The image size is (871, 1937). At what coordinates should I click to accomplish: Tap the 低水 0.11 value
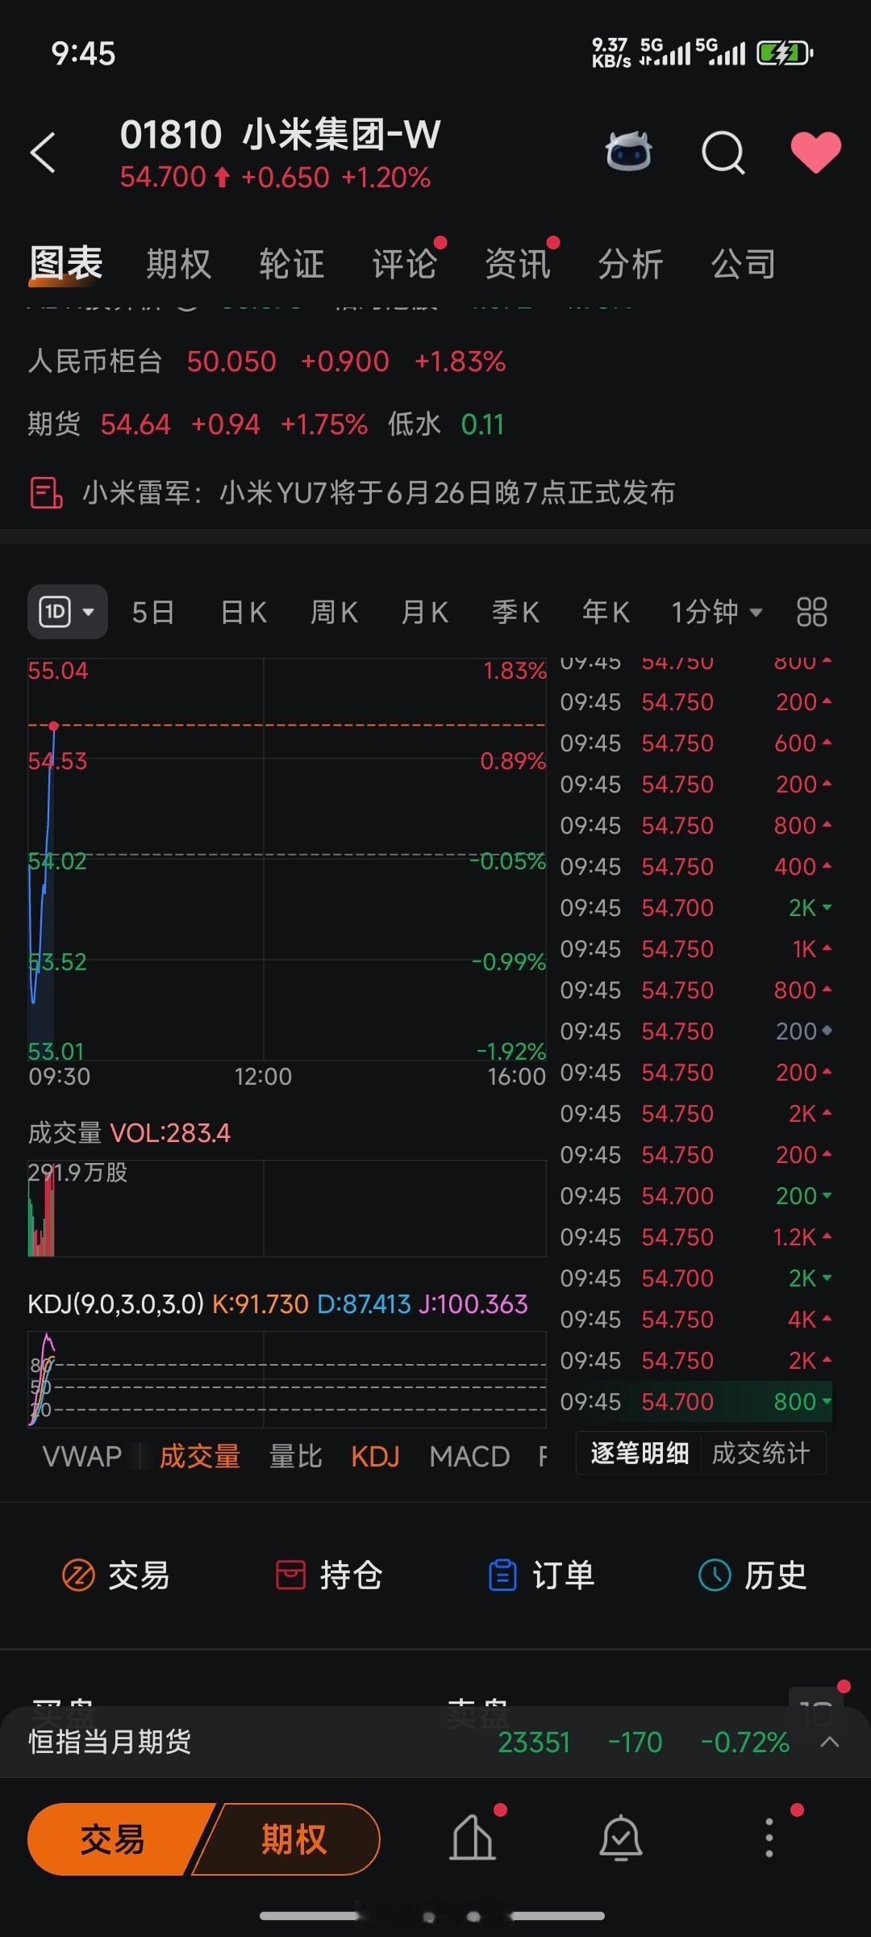[446, 424]
